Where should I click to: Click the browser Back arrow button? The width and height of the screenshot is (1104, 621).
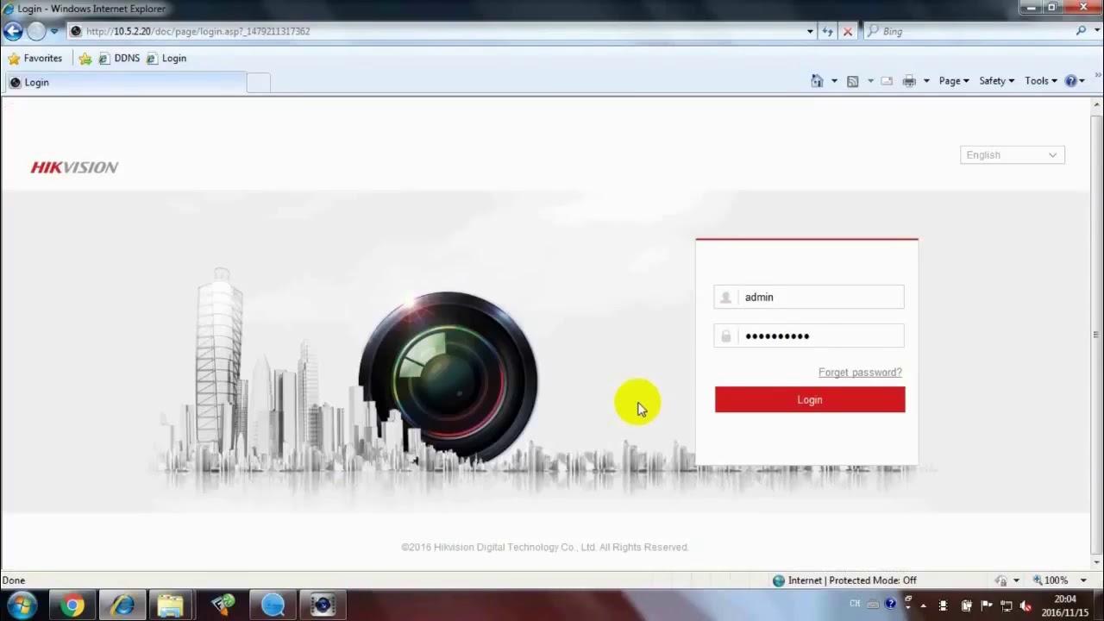[x=13, y=31]
